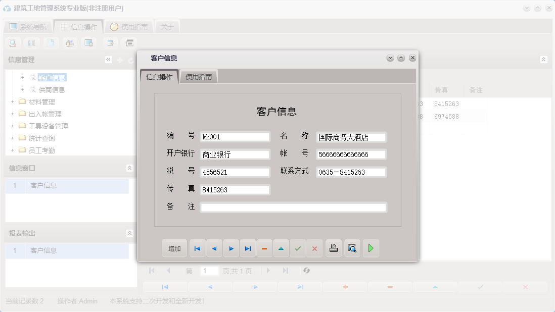Screen dimensions: 555x312
Task: Confirm changes with the green checkmark icon
Action: coord(298,248)
